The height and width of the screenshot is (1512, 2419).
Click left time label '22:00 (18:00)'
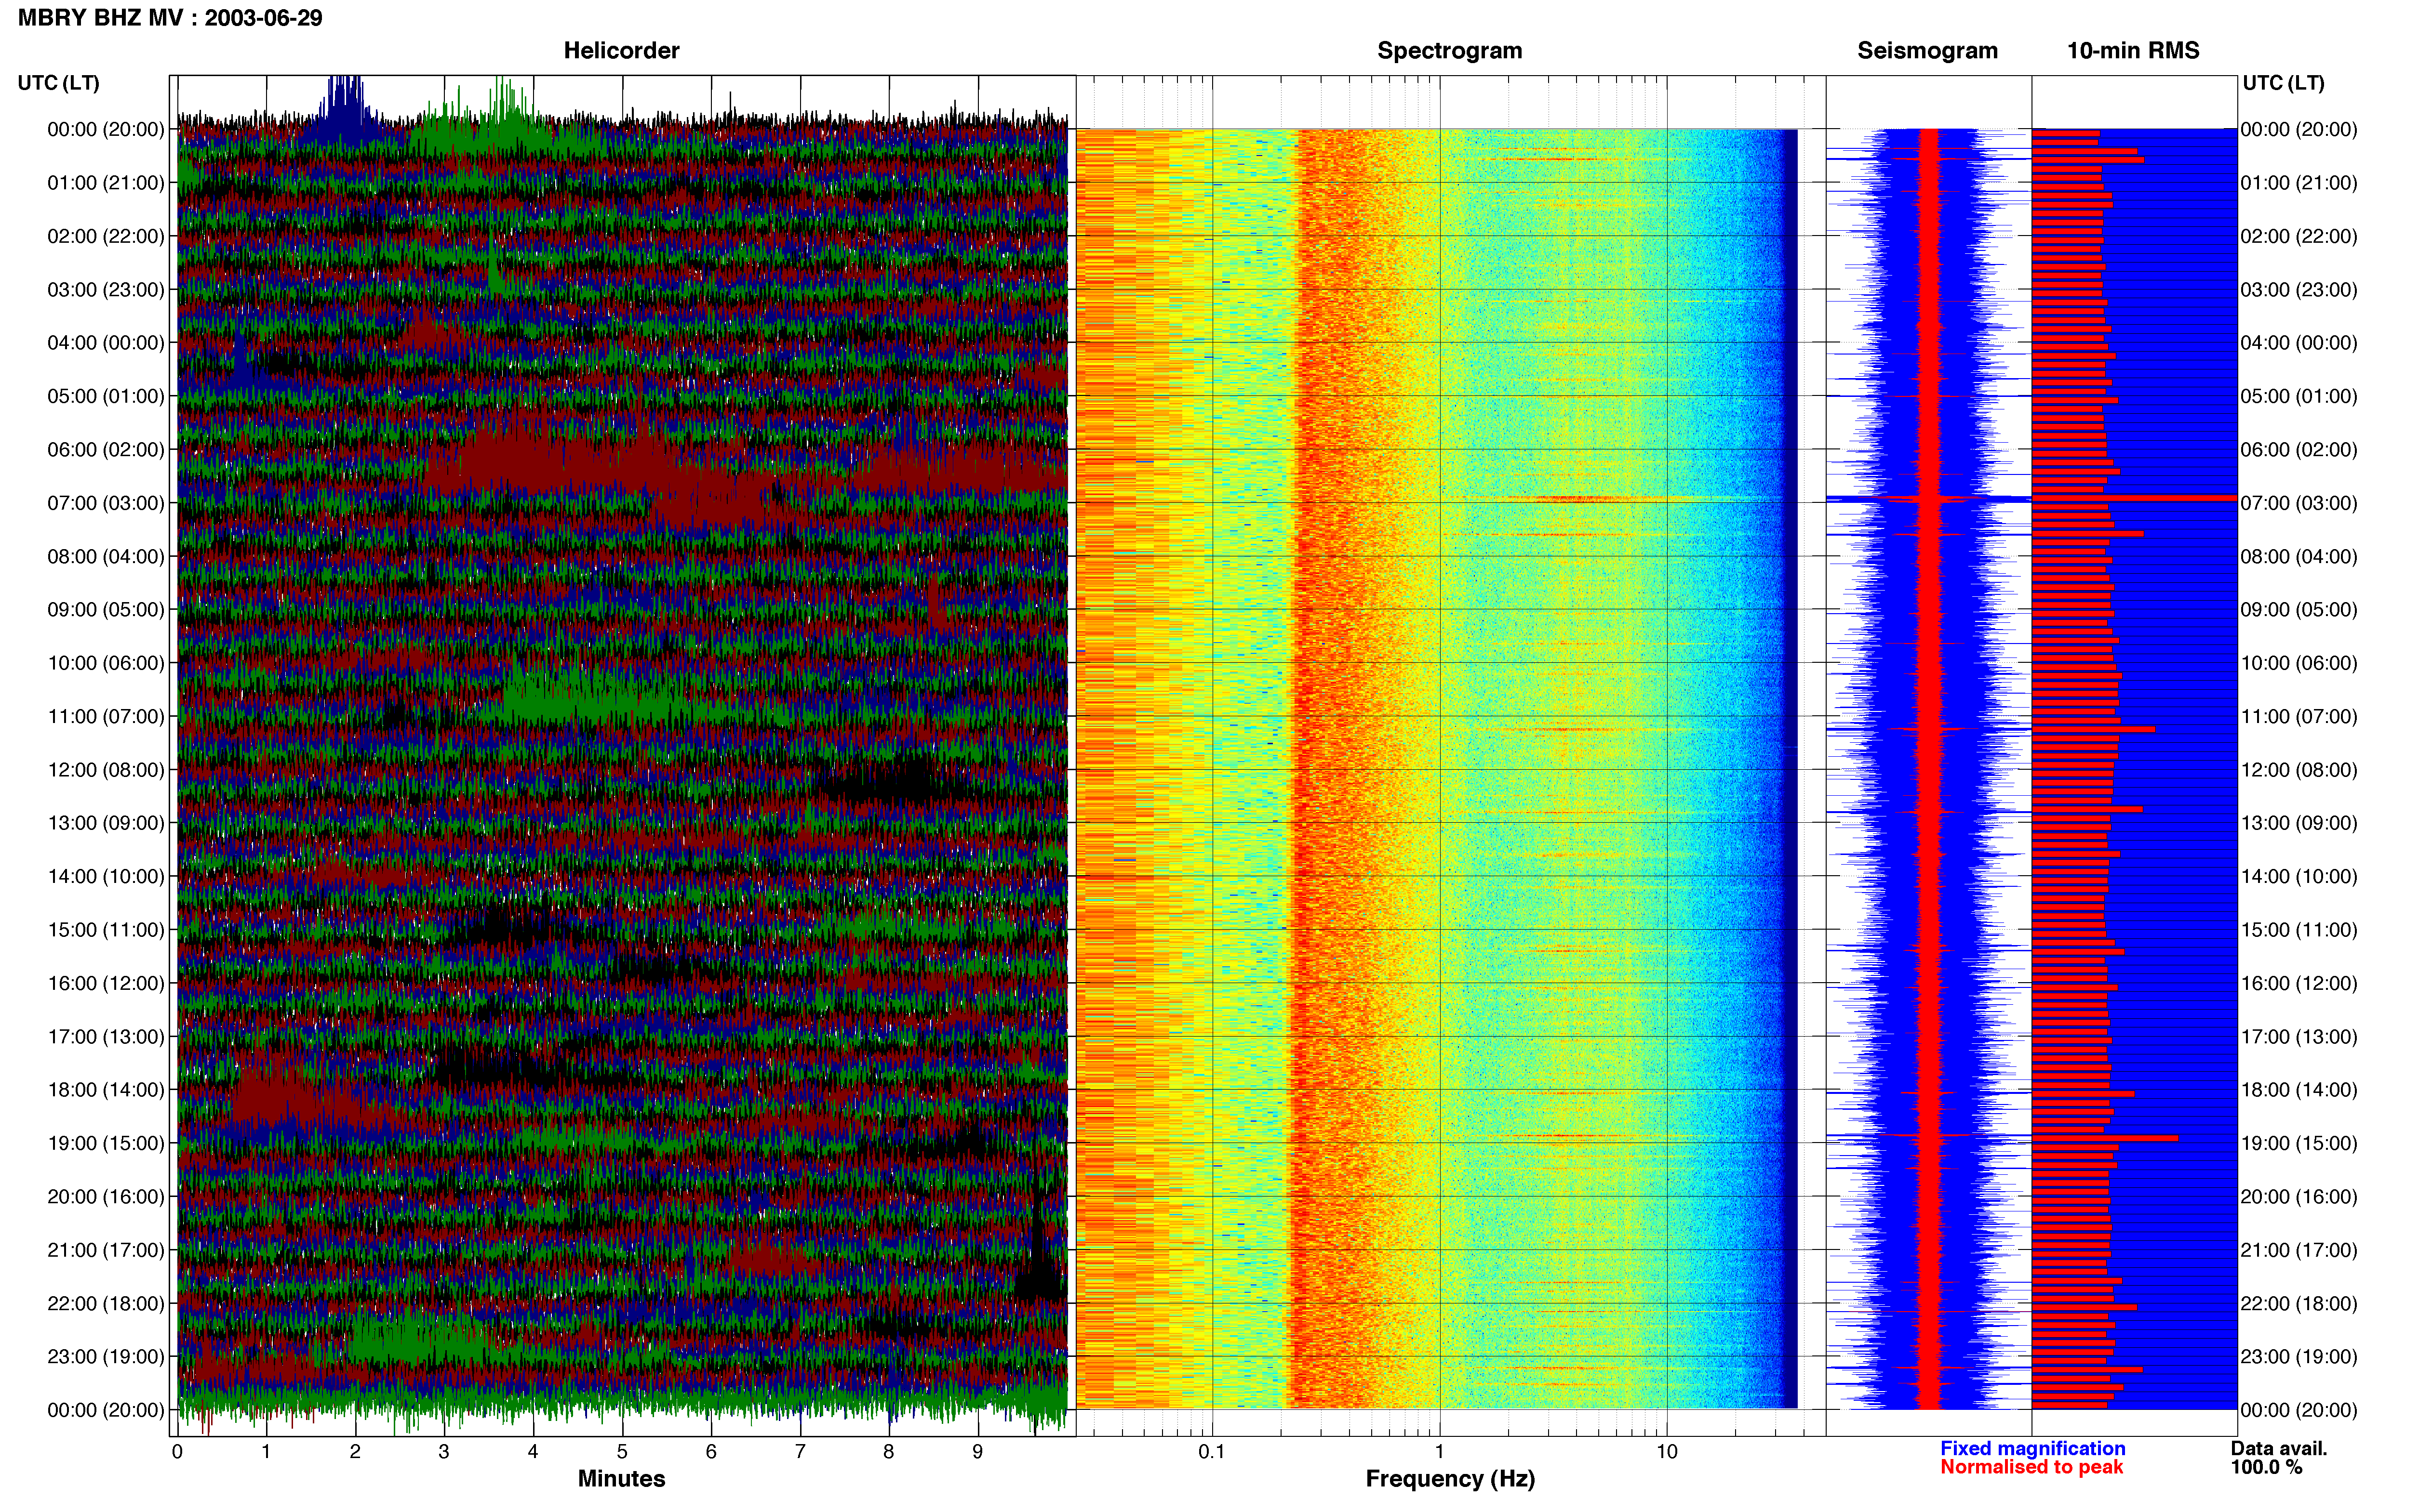pyautogui.click(x=105, y=1303)
